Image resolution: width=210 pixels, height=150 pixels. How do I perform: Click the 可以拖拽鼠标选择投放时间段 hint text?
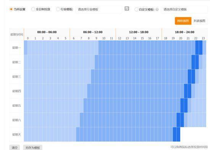tap(189, 147)
